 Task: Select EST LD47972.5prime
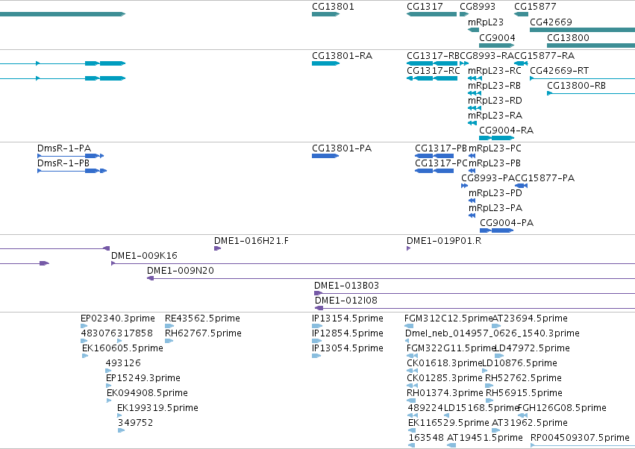pos(533,348)
